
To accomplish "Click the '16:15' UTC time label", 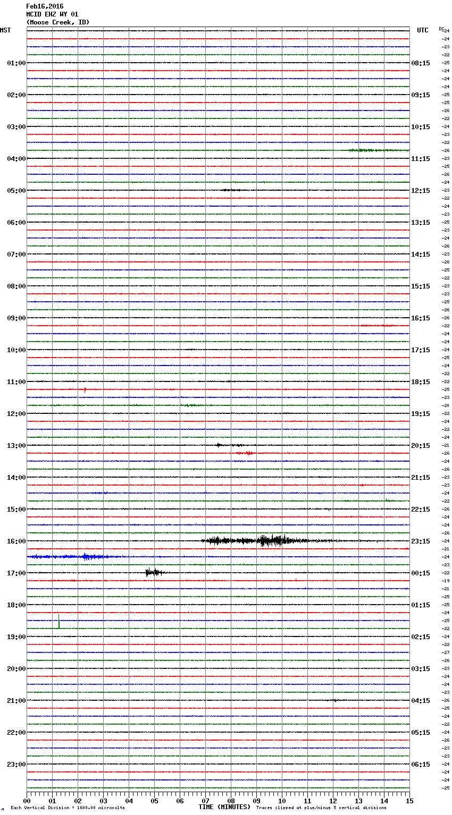I will (421, 318).
